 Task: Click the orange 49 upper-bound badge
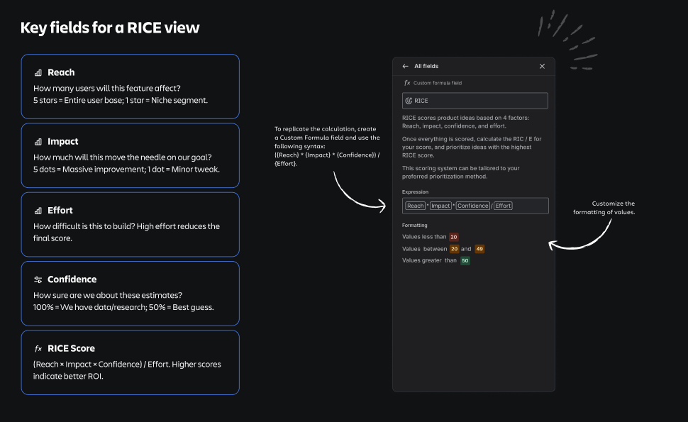tap(479, 249)
